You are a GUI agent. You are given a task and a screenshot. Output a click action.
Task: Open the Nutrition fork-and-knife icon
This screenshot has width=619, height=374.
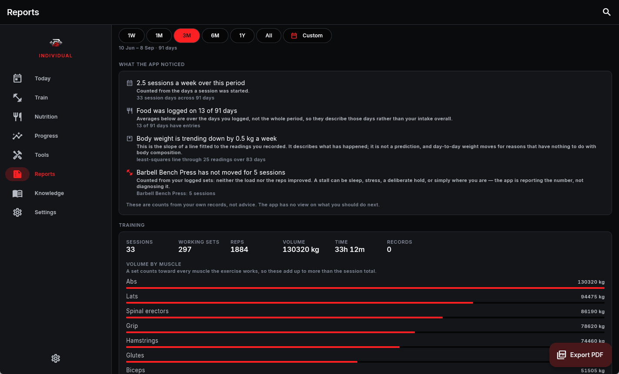(x=17, y=116)
